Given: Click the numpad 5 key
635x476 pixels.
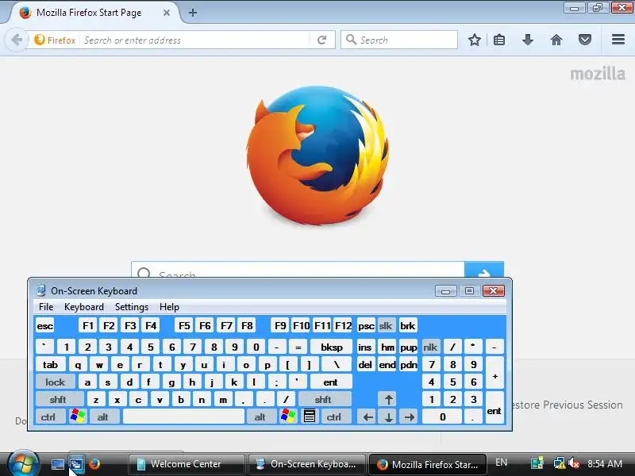Looking at the screenshot, I should (x=452, y=382).
